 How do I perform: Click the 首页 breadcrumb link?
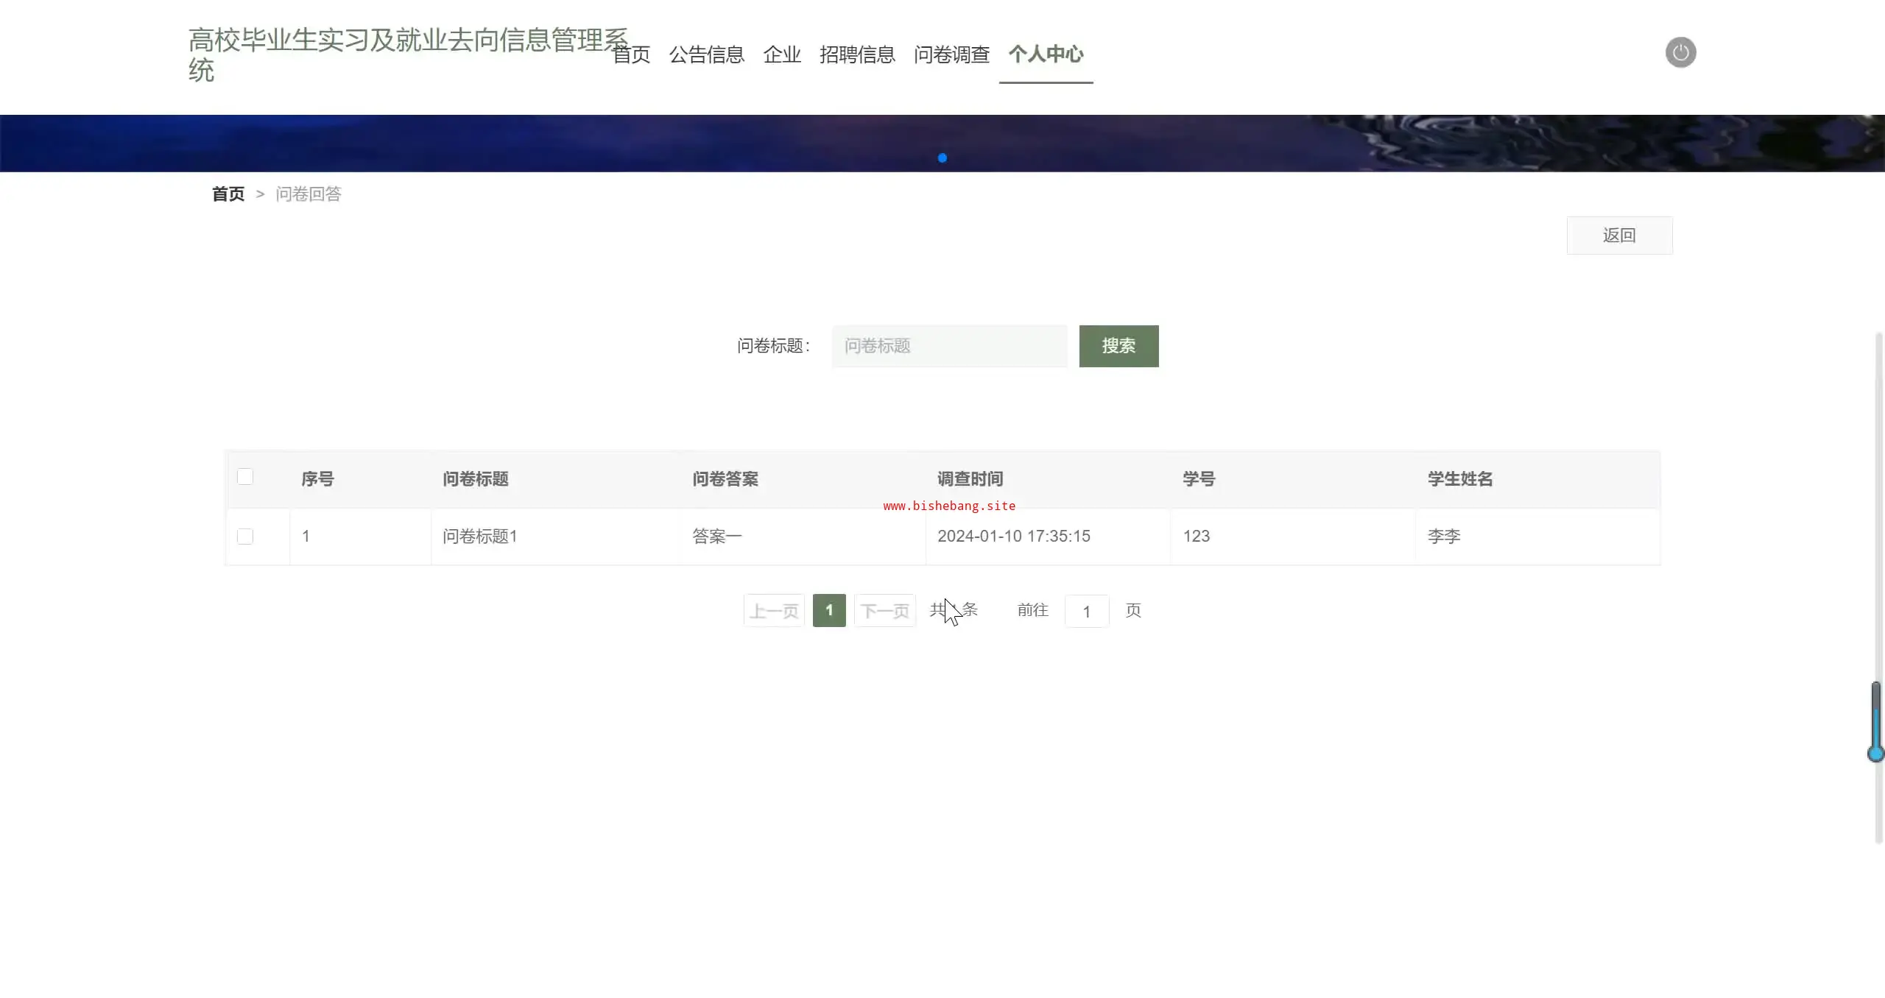(x=228, y=194)
